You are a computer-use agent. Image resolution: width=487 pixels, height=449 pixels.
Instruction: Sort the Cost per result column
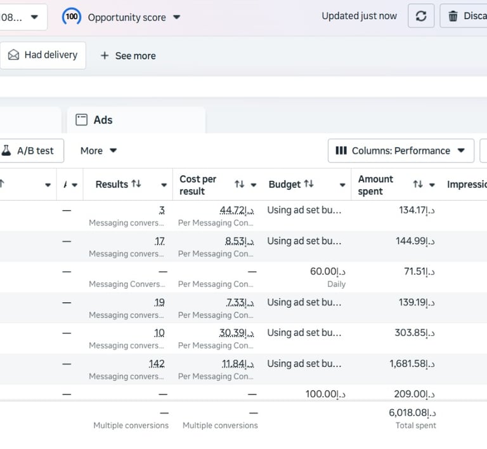[239, 184]
